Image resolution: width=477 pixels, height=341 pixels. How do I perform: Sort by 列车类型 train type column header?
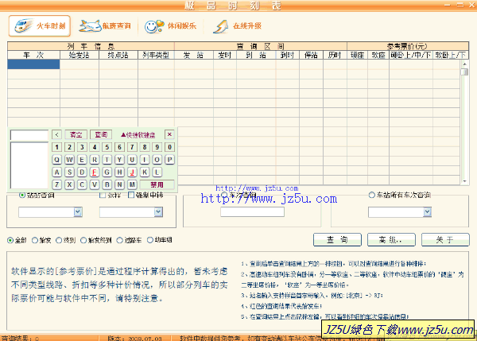(156, 55)
